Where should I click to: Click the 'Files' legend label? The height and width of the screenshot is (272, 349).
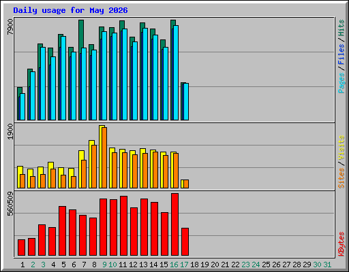341,54
